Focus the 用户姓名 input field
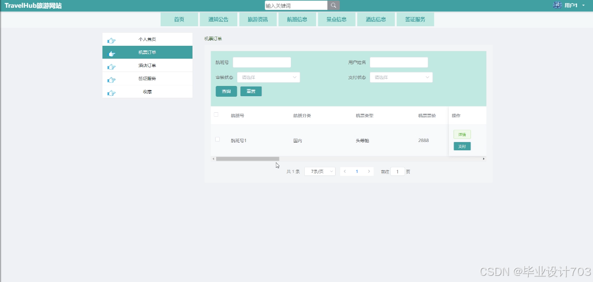Screen dimensions: 593x282 pyautogui.click(x=399, y=62)
